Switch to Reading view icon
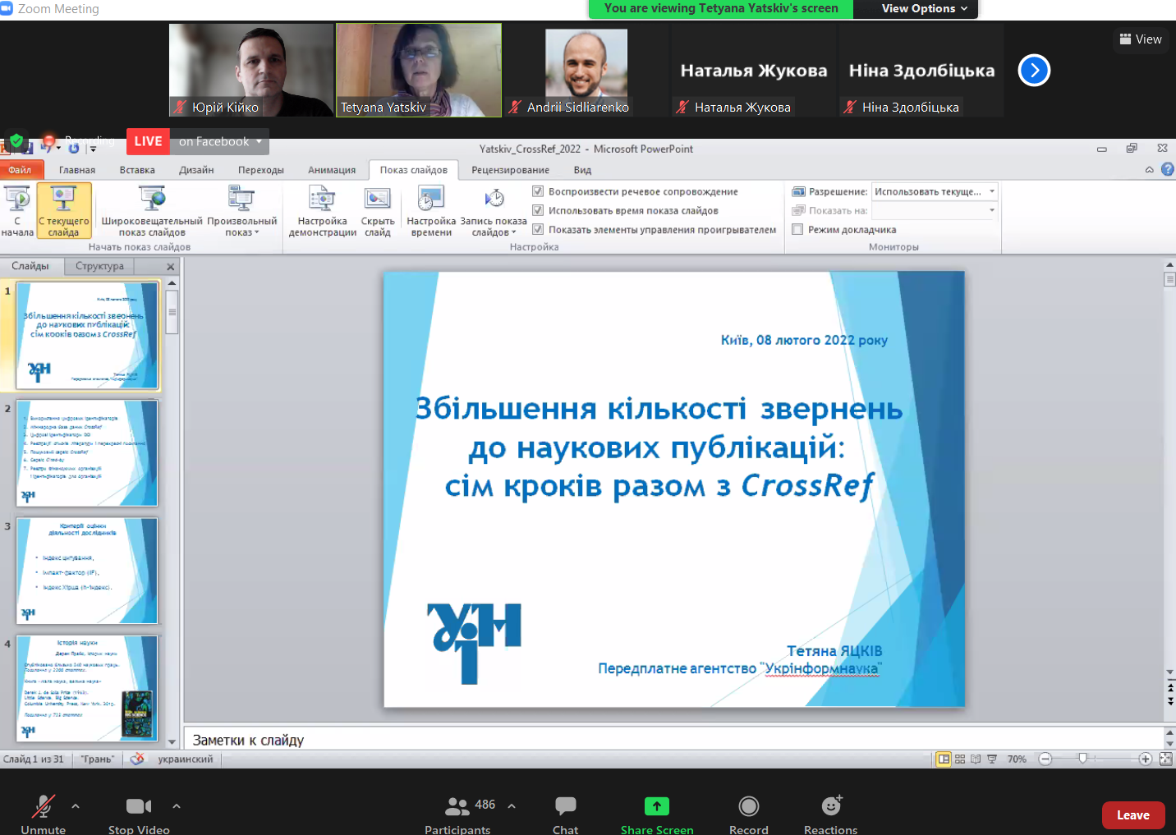The width and height of the screenshot is (1176, 835). (x=976, y=759)
